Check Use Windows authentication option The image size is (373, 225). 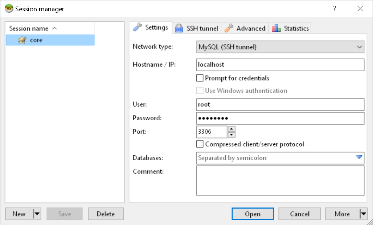(x=200, y=91)
